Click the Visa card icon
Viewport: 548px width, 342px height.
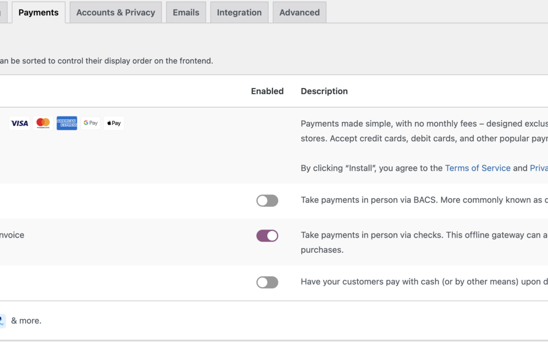(x=19, y=123)
